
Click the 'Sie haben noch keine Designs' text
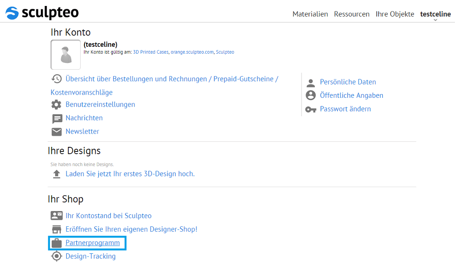tap(82, 164)
